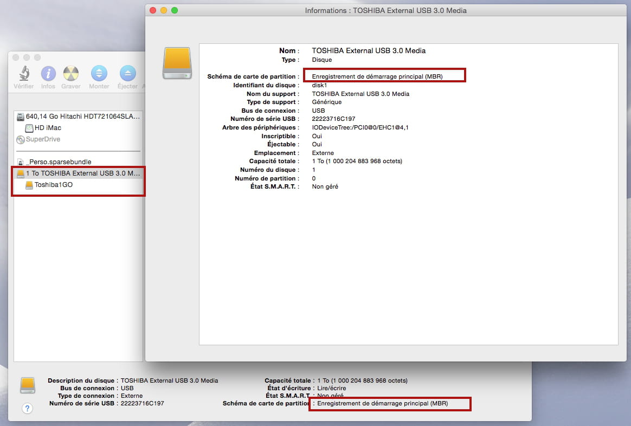This screenshot has height=426, width=631.
Task: Click the Générique support type value
Action: [x=327, y=102]
